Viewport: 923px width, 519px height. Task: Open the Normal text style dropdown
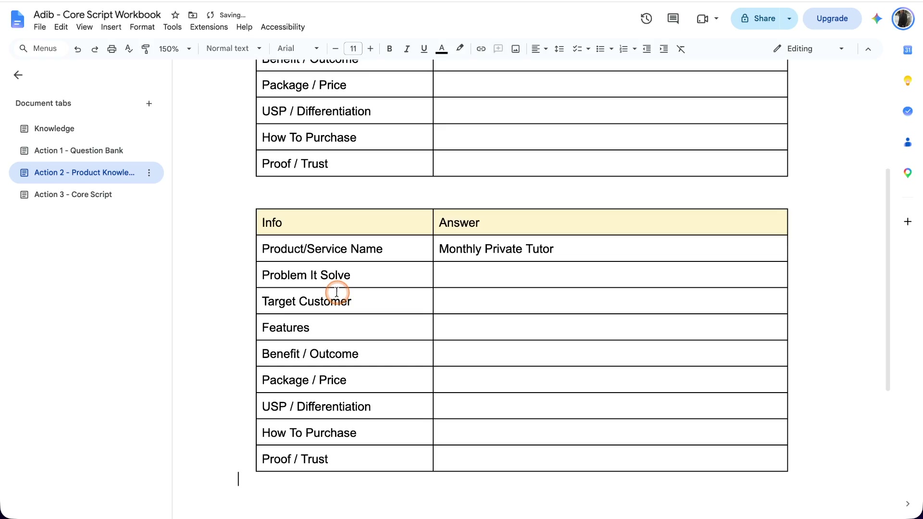234,49
